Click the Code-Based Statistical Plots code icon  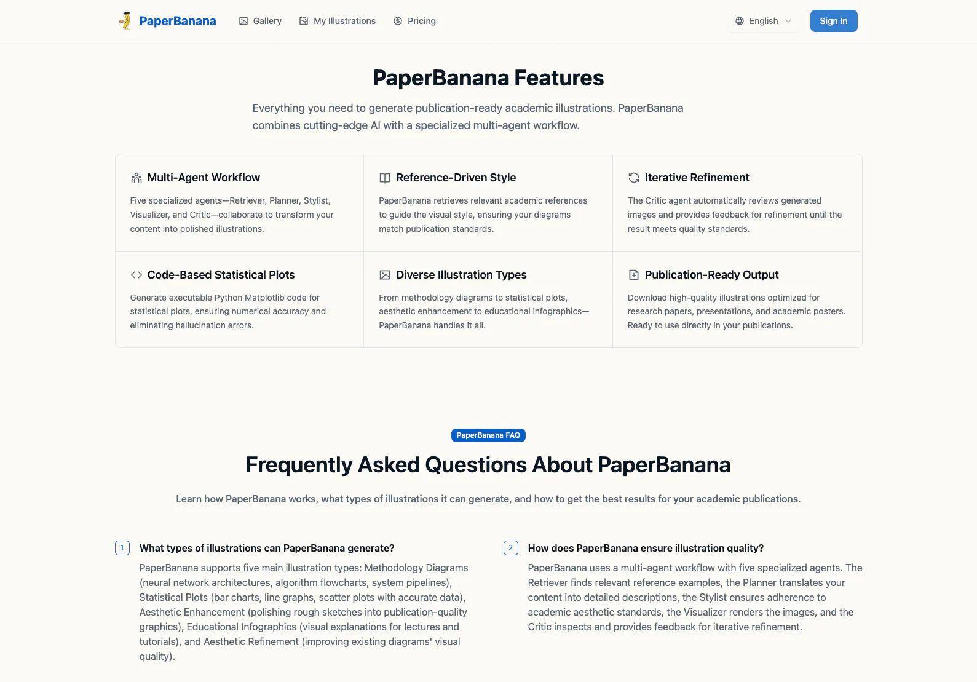point(136,275)
